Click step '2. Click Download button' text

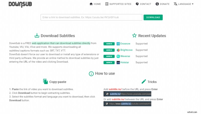40,93
